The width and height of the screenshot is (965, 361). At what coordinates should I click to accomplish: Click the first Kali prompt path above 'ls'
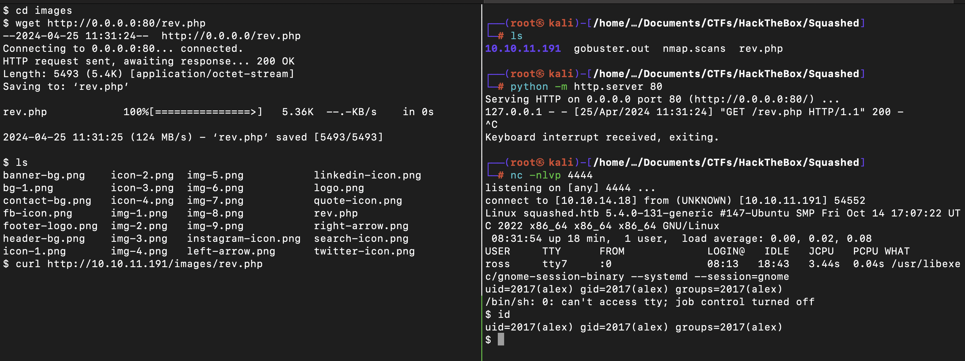[x=726, y=23]
